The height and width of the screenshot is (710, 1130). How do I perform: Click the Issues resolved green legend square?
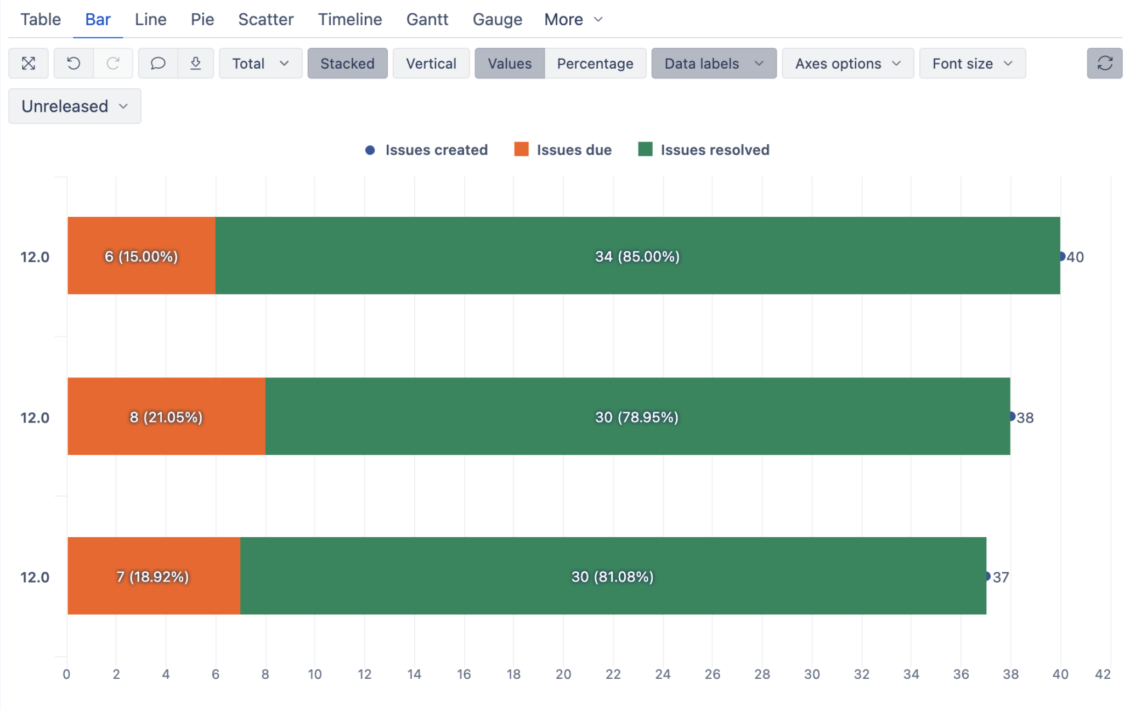645,149
